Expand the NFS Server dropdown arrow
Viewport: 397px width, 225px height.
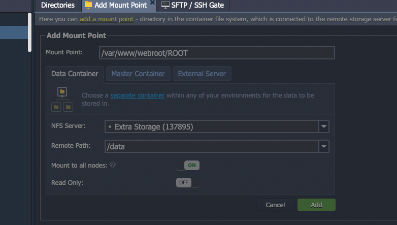[323, 126]
